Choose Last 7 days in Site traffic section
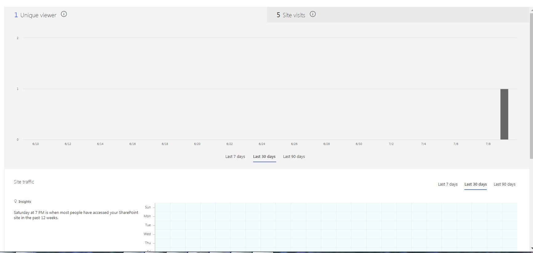This screenshot has height=253, width=533. (447, 184)
